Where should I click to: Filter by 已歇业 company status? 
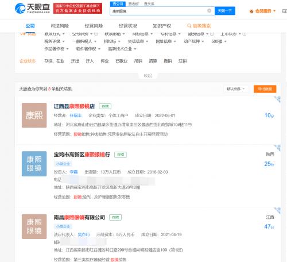tap(122, 61)
